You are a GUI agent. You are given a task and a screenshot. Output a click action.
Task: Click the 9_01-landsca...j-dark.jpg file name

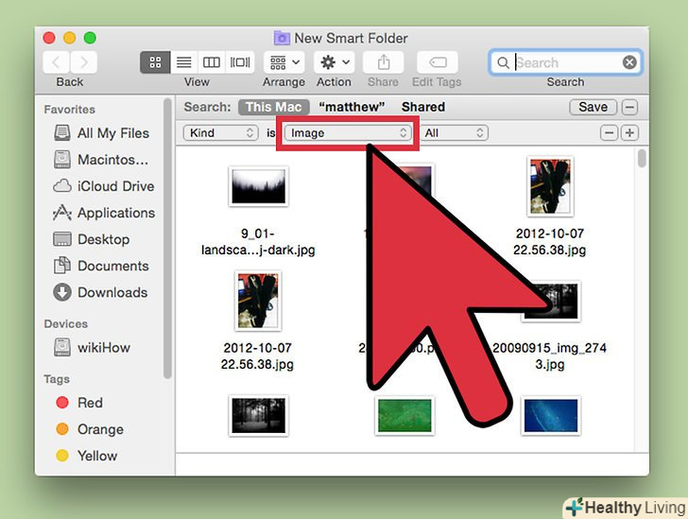point(258,241)
